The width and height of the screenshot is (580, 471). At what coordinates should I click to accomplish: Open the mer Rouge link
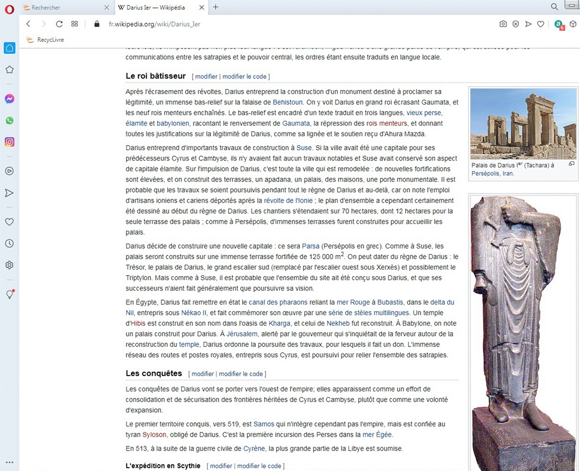pos(353,302)
